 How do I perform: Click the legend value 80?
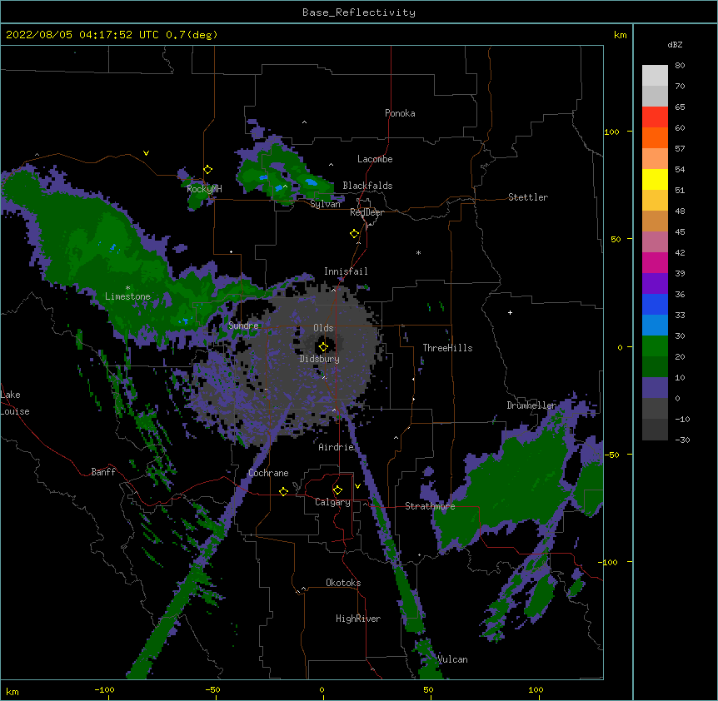[x=680, y=66]
